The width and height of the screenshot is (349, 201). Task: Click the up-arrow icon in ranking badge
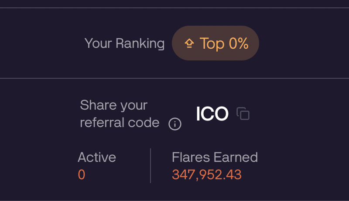pyautogui.click(x=189, y=43)
